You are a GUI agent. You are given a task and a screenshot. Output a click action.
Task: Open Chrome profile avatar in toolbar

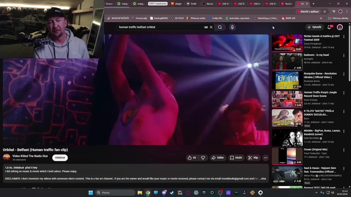pos(340,11)
